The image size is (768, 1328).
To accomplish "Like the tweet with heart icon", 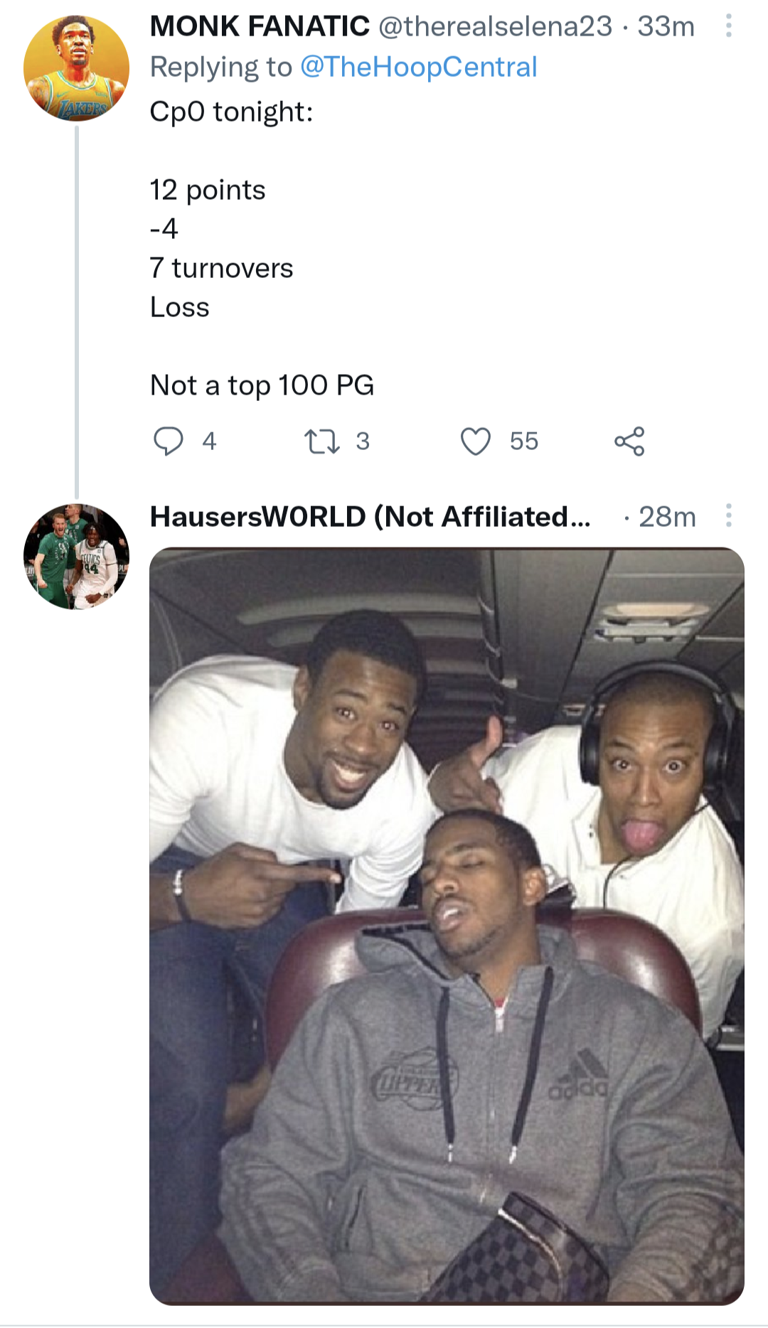I will pyautogui.click(x=475, y=441).
